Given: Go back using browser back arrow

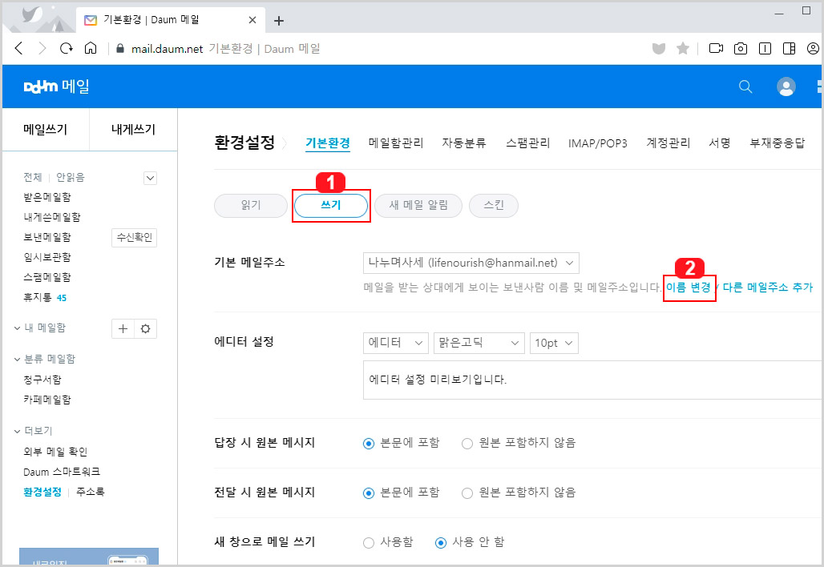Looking at the screenshot, I should click(19, 49).
